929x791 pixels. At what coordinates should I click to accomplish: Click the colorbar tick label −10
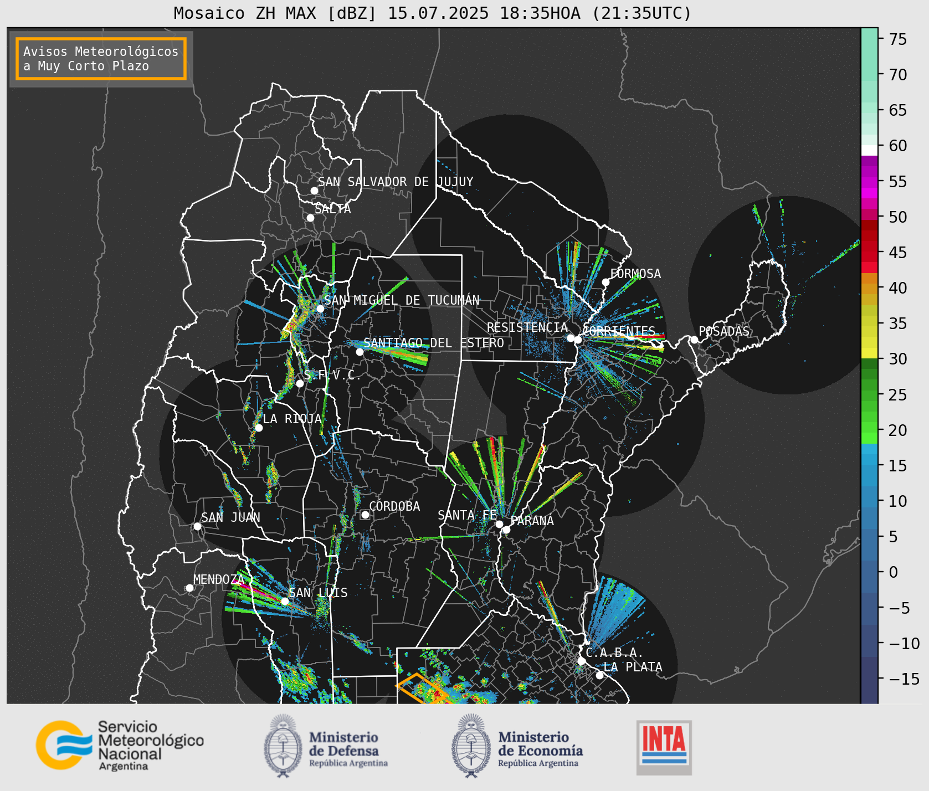[x=904, y=644]
